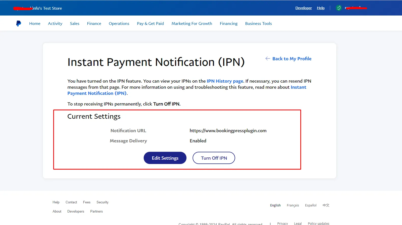402x225 pixels.
Task: Open the Home menu
Action: 35,23
